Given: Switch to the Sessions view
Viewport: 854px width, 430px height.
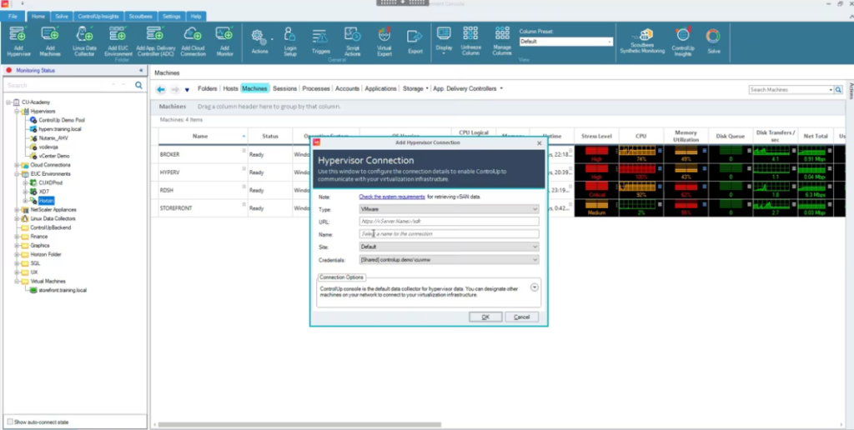Looking at the screenshot, I should 285,88.
